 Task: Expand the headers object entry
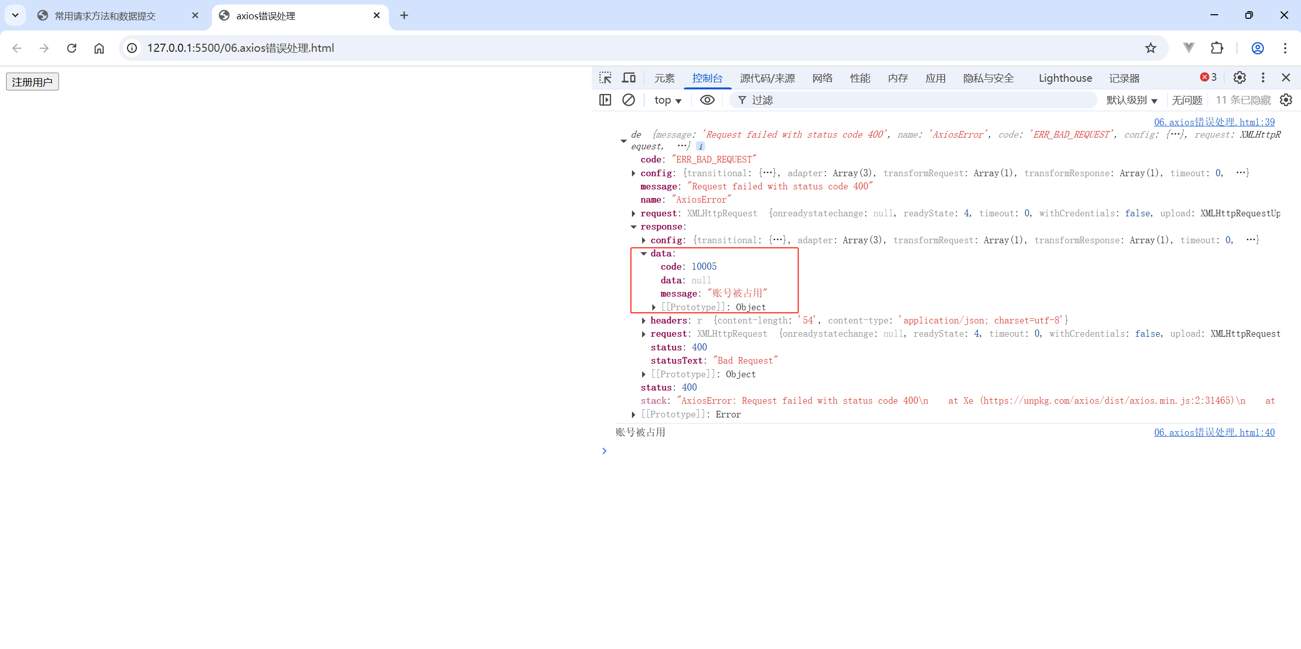pos(644,320)
